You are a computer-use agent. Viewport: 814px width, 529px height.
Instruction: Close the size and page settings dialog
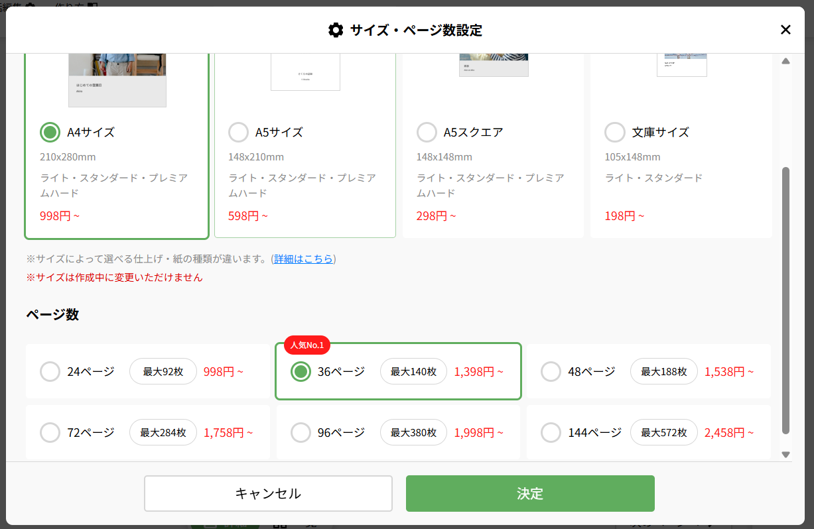coord(785,30)
